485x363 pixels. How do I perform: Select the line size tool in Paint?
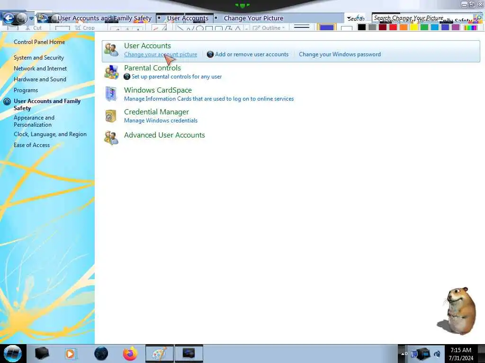[302, 27]
